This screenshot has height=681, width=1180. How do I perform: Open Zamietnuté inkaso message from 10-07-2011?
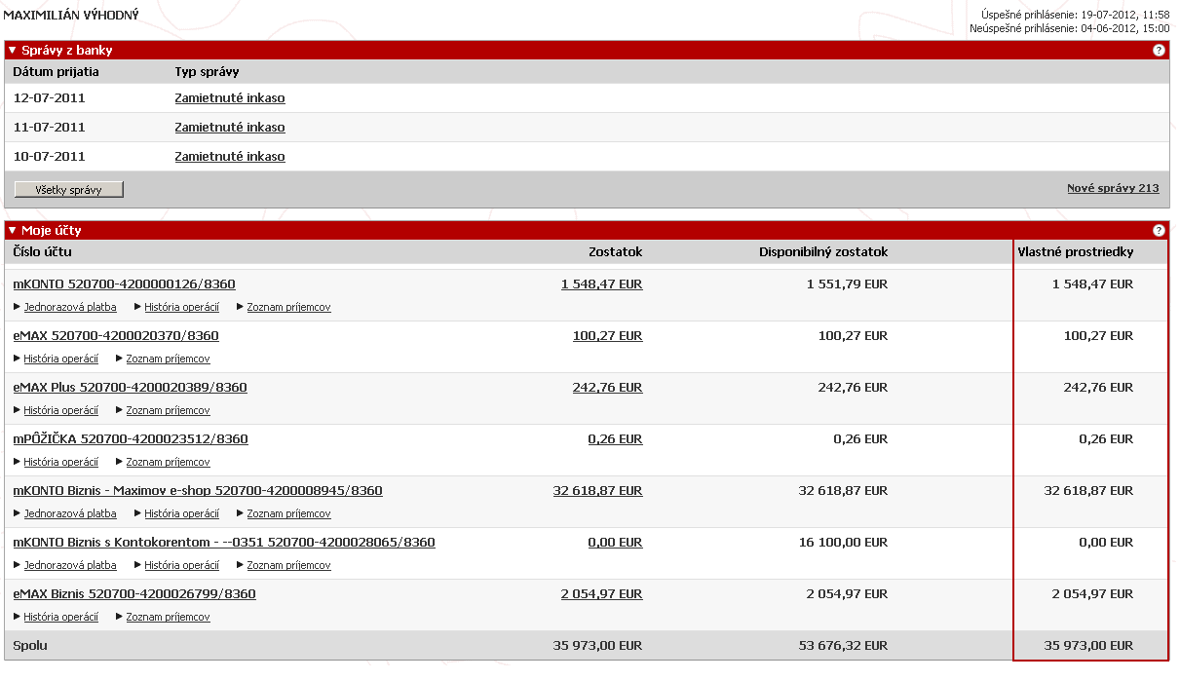[230, 157]
